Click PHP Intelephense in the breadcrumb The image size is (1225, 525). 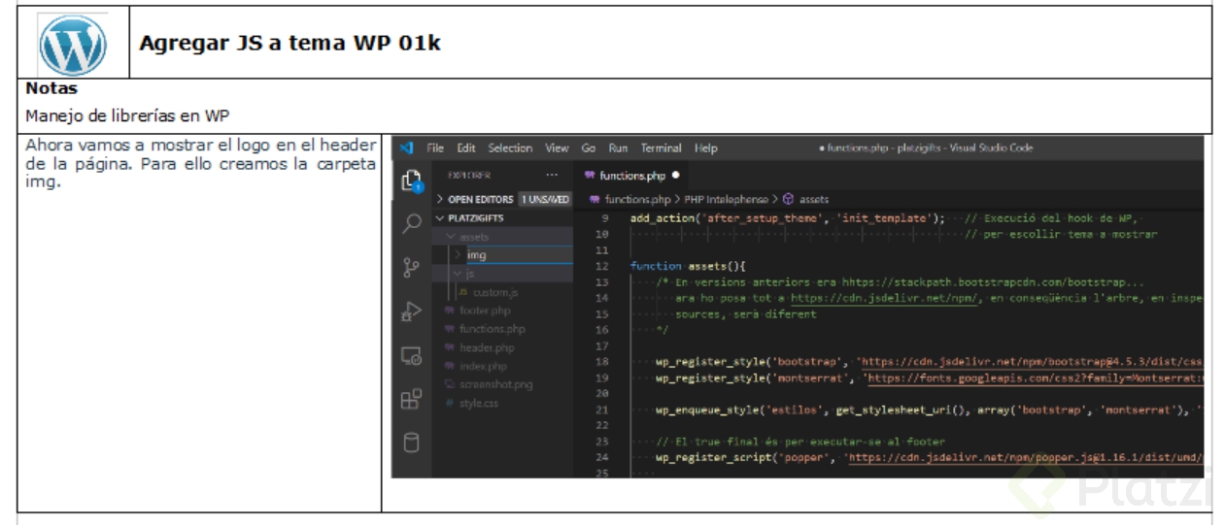click(726, 199)
